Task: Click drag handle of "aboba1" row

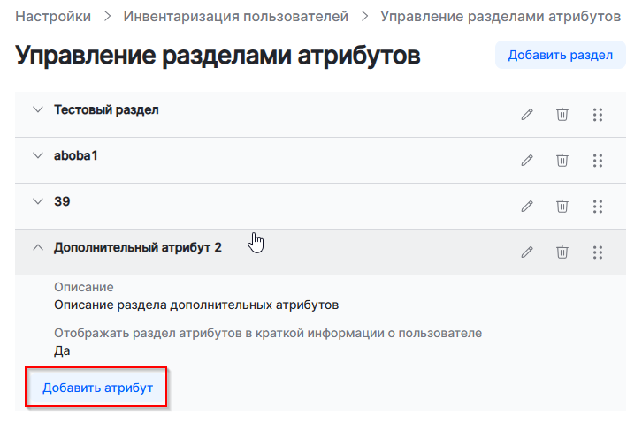Action: click(x=597, y=160)
